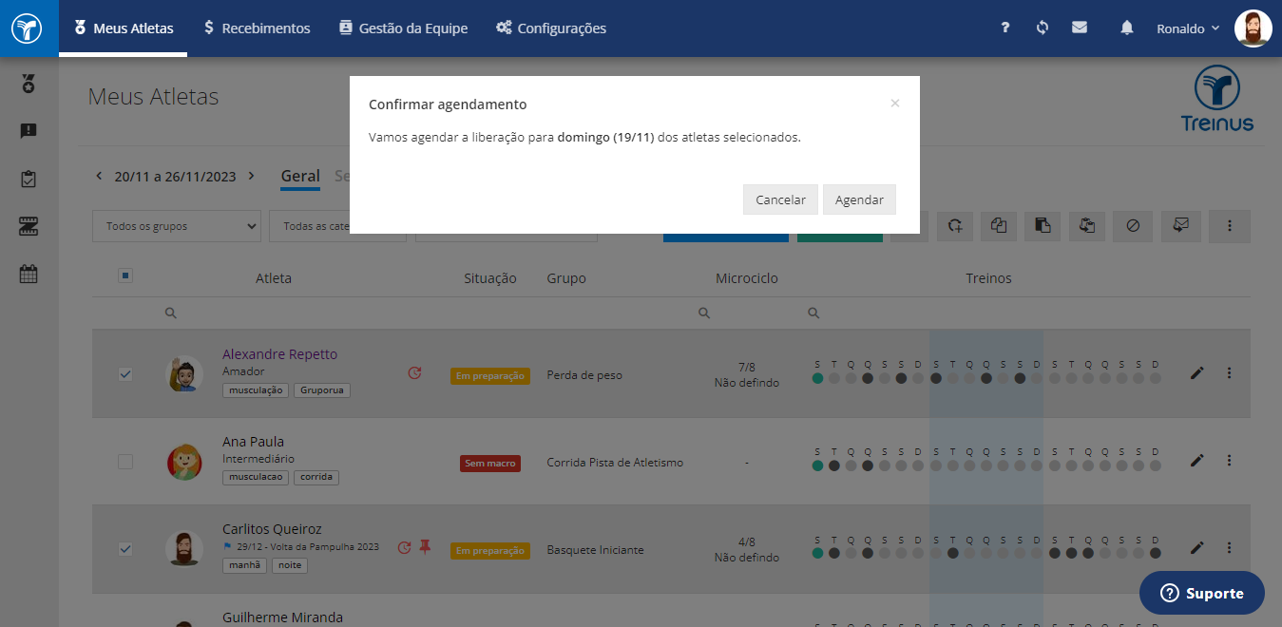Click the Sem macro status badge

pos(489,464)
